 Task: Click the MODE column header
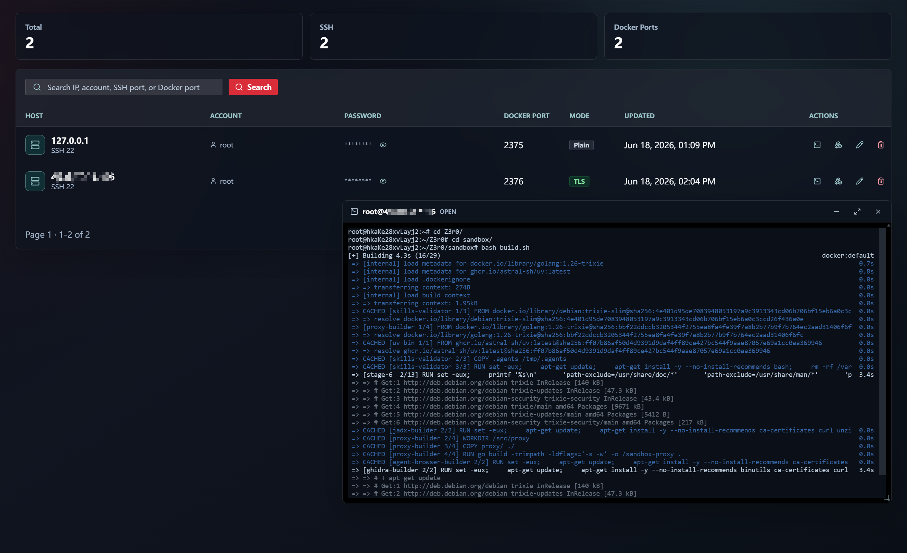tap(579, 116)
